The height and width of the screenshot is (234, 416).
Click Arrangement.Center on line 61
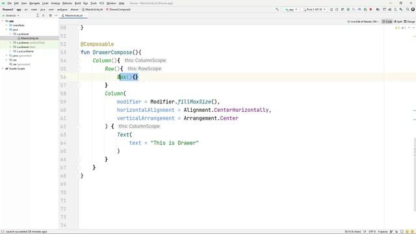[211, 118]
